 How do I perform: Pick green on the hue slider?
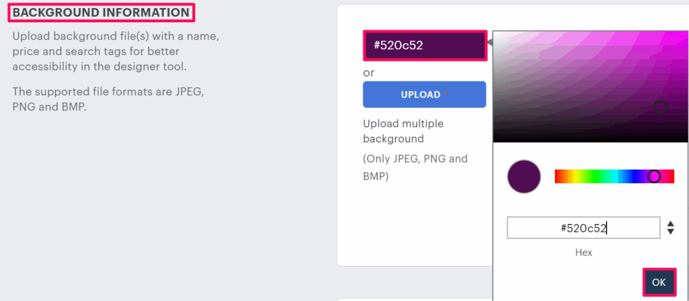[593, 176]
